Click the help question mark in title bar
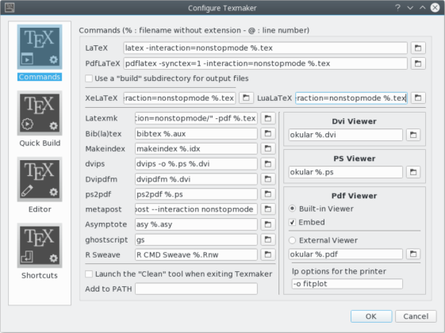The height and width of the screenshot is (333, 445). 397,8
